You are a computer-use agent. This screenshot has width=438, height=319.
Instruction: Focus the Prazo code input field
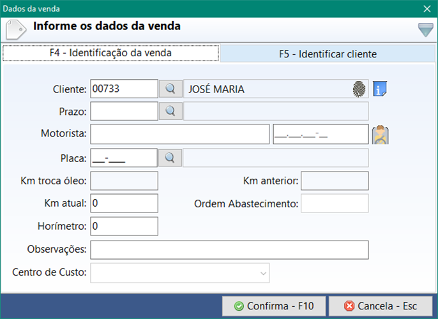point(124,111)
